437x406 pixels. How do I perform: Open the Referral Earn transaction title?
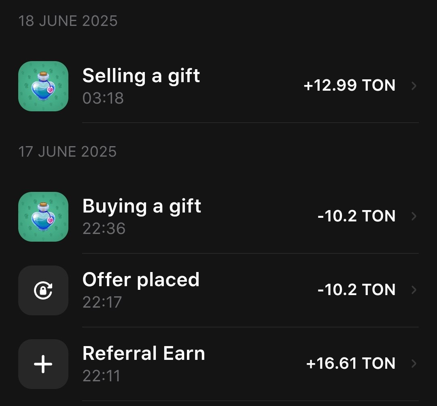tap(144, 353)
